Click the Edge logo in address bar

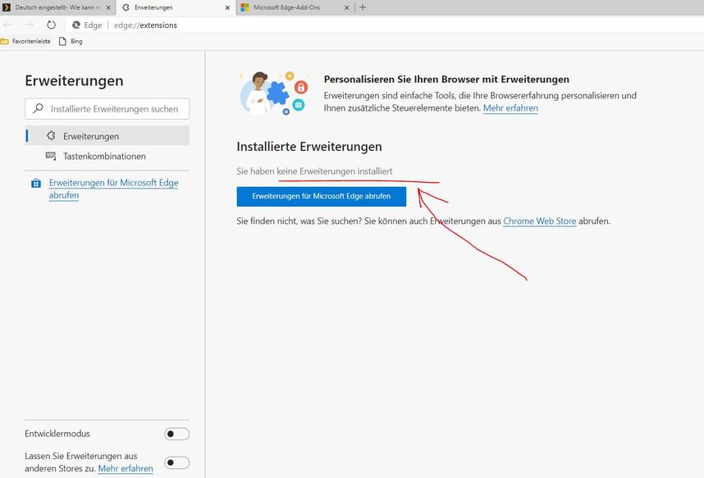[76, 25]
